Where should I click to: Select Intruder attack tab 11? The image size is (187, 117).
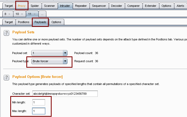30,14
